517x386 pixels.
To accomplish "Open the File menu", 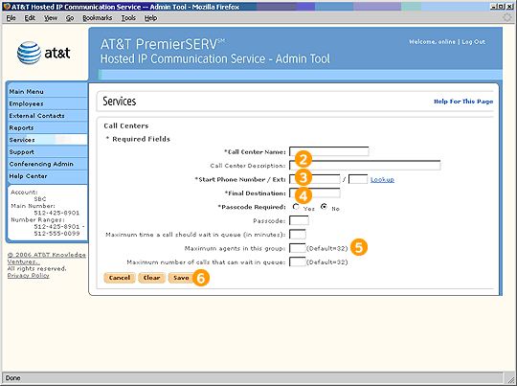I will coord(11,18).
